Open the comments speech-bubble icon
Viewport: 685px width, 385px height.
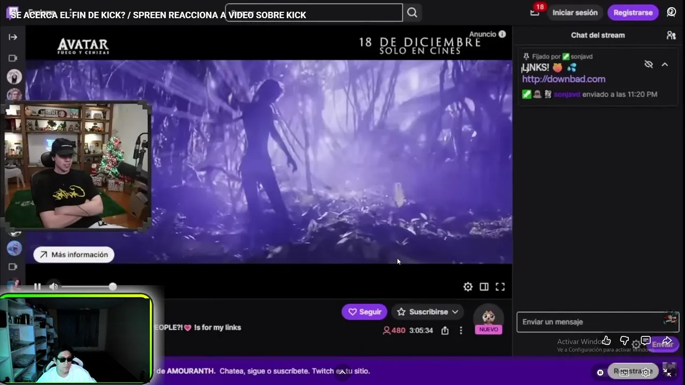(646, 341)
